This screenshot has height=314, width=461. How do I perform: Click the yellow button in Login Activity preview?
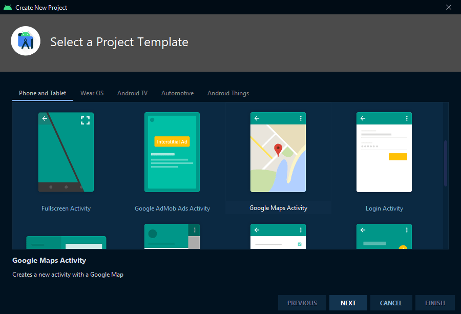[x=398, y=157]
